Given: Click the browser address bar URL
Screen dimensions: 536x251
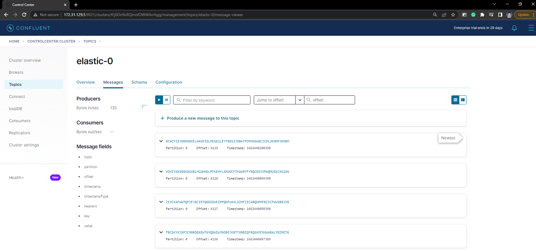Looking at the screenshot, I should click(x=153, y=15).
